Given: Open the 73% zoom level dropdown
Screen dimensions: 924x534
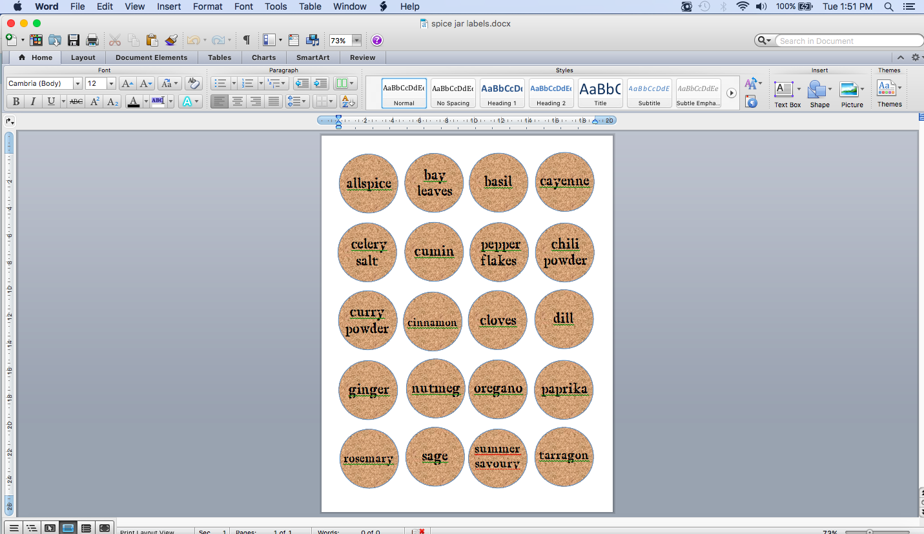Looking at the screenshot, I should click(356, 40).
